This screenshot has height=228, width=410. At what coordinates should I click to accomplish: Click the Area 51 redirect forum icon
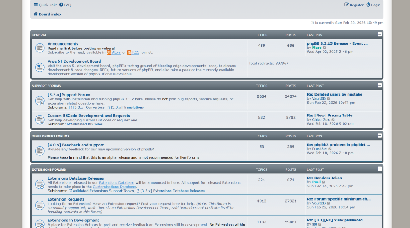40,68
